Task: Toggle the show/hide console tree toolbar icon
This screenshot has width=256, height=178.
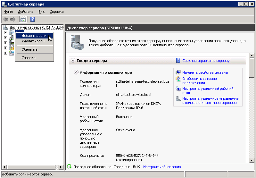Action: (23, 19)
